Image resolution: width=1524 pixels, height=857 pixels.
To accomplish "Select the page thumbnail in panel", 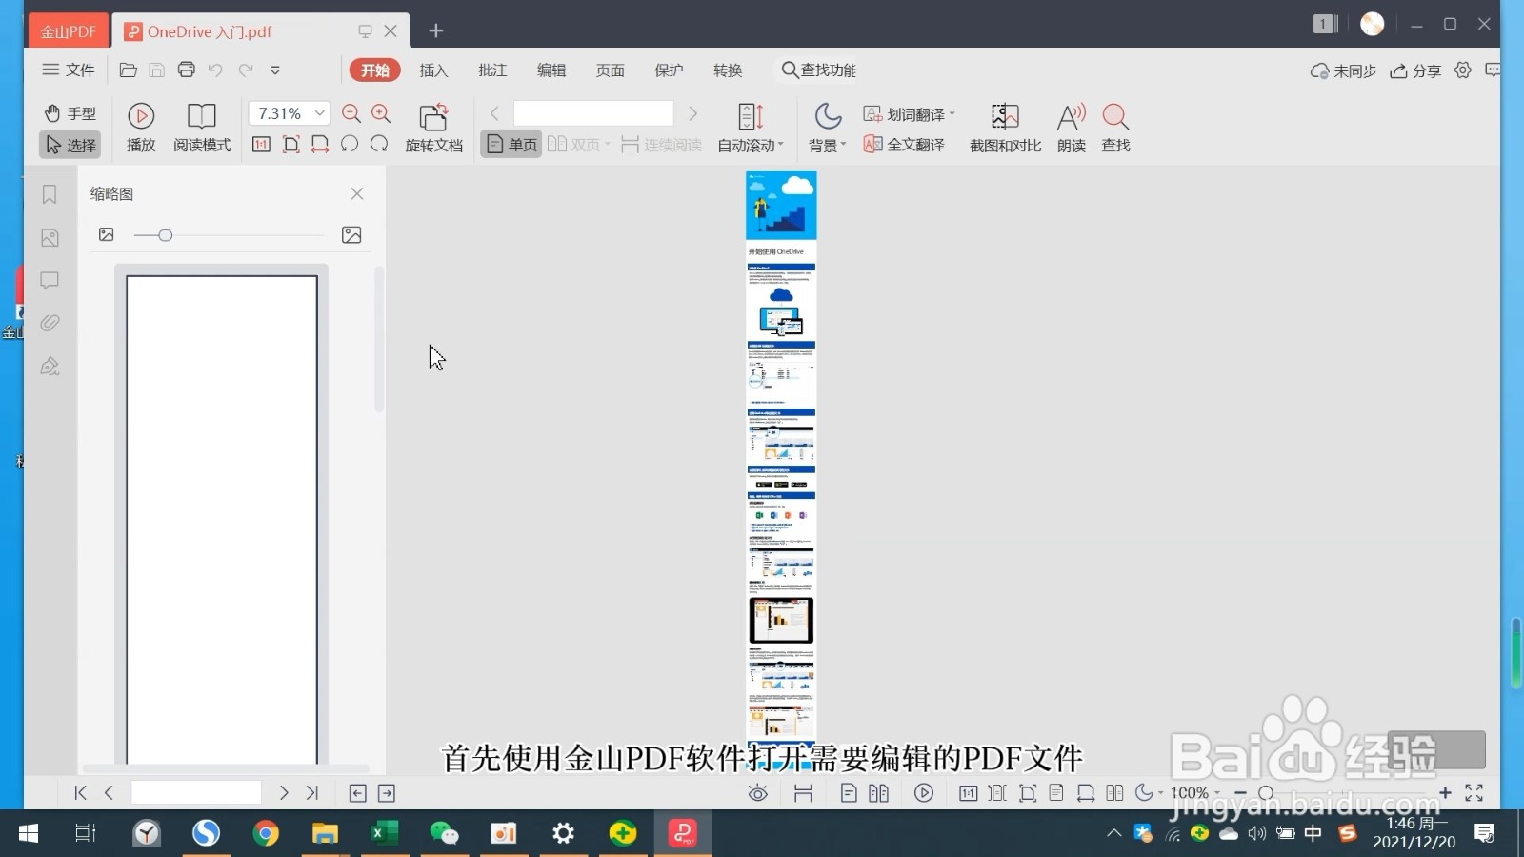I will pos(222,519).
